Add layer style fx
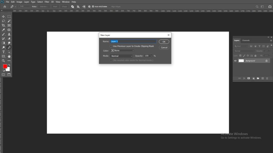This screenshot has width=273, height=153. click(244, 78)
